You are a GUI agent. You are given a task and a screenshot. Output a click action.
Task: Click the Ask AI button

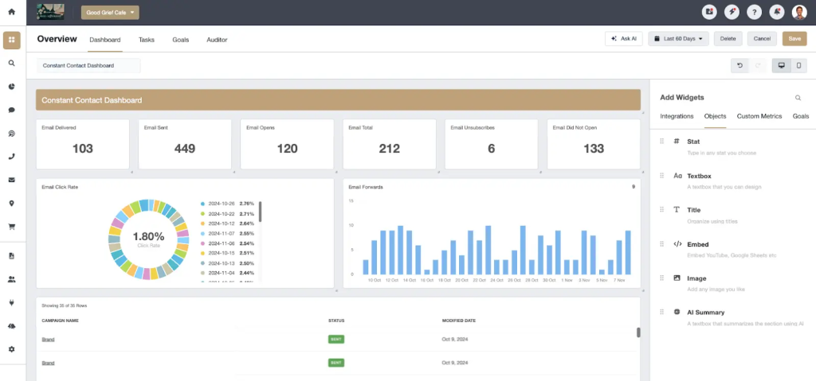tap(624, 39)
